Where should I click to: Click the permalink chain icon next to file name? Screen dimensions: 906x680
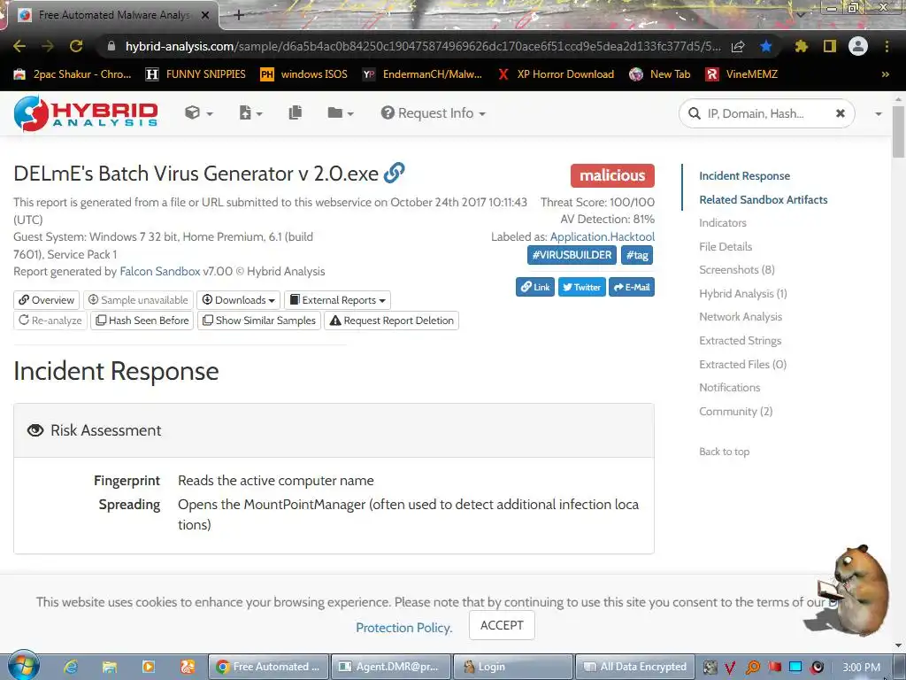point(394,173)
